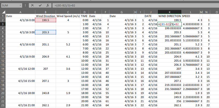
Task: Click the cell showing 205.6
Action: tap(170, 61)
